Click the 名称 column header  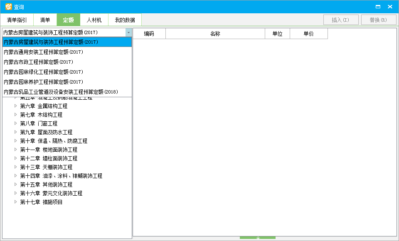[x=215, y=34]
